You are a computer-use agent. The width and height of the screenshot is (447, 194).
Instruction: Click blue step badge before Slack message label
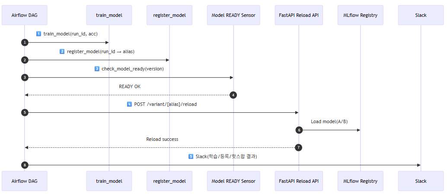[191, 156]
